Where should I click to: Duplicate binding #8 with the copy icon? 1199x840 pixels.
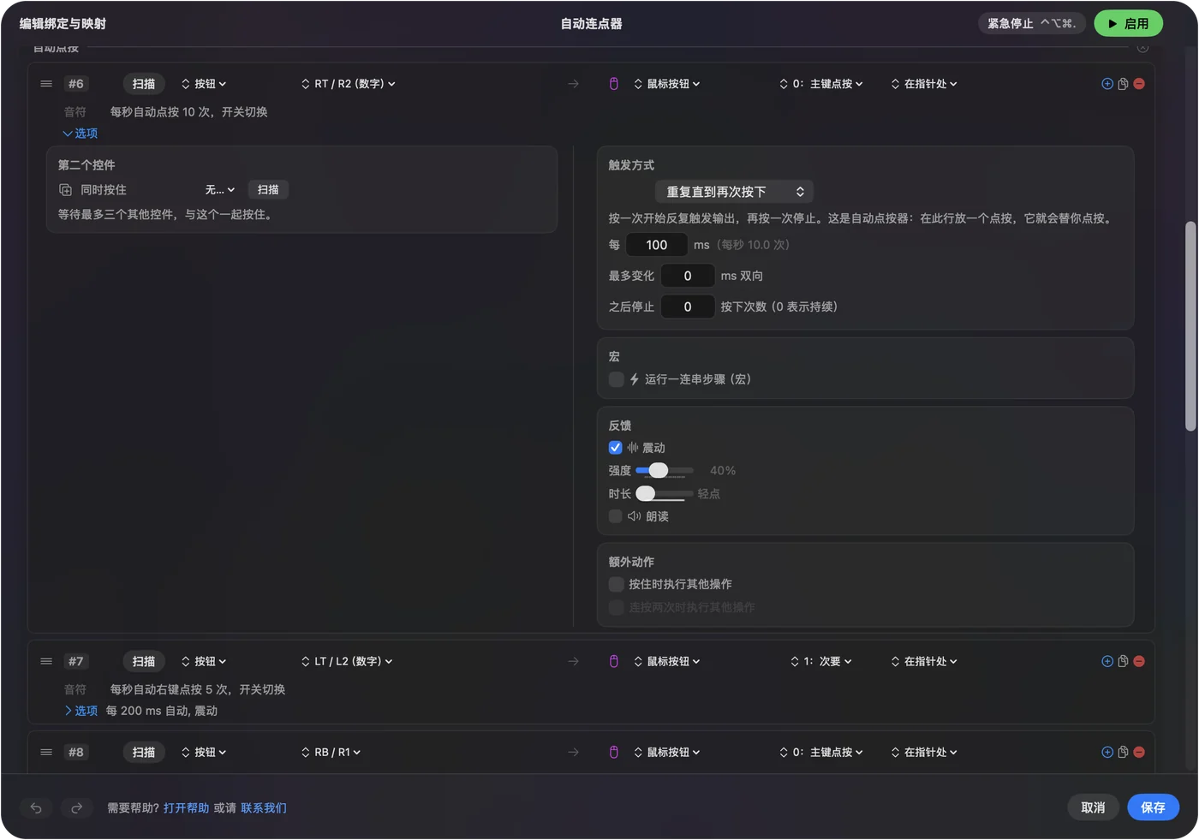pos(1123,752)
